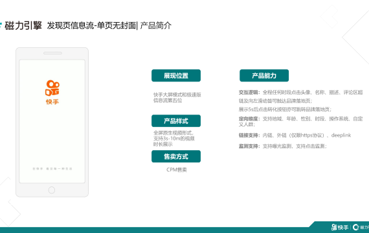Click the 发现页信息流-单页无封面 heading
This screenshot has height=233, width=369.
(91, 25)
